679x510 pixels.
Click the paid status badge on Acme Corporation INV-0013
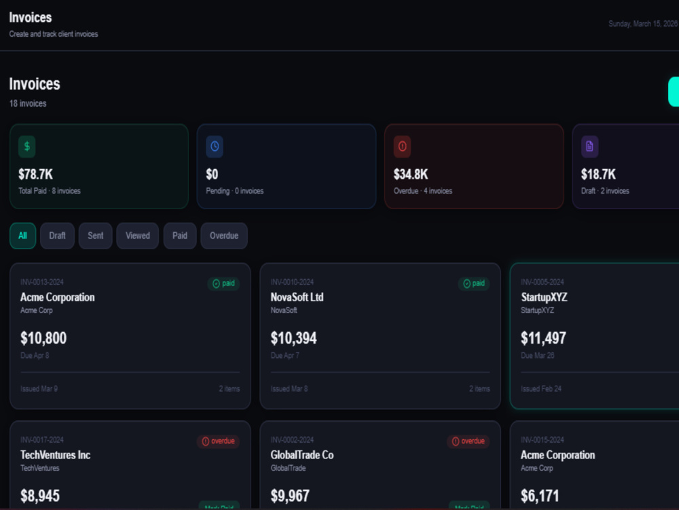click(223, 284)
